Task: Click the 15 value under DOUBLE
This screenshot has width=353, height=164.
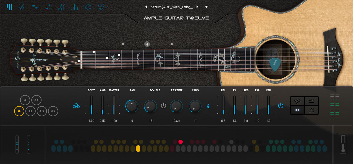Action: pyautogui.click(x=151, y=121)
